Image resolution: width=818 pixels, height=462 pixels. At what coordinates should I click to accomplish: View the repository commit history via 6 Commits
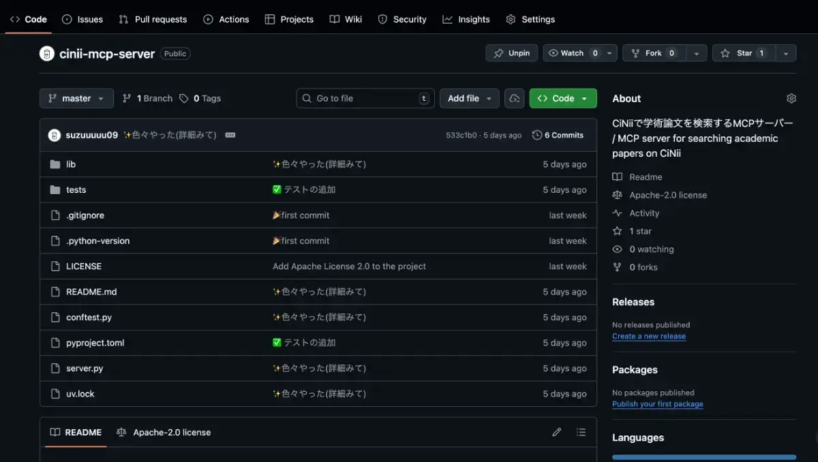(x=558, y=134)
